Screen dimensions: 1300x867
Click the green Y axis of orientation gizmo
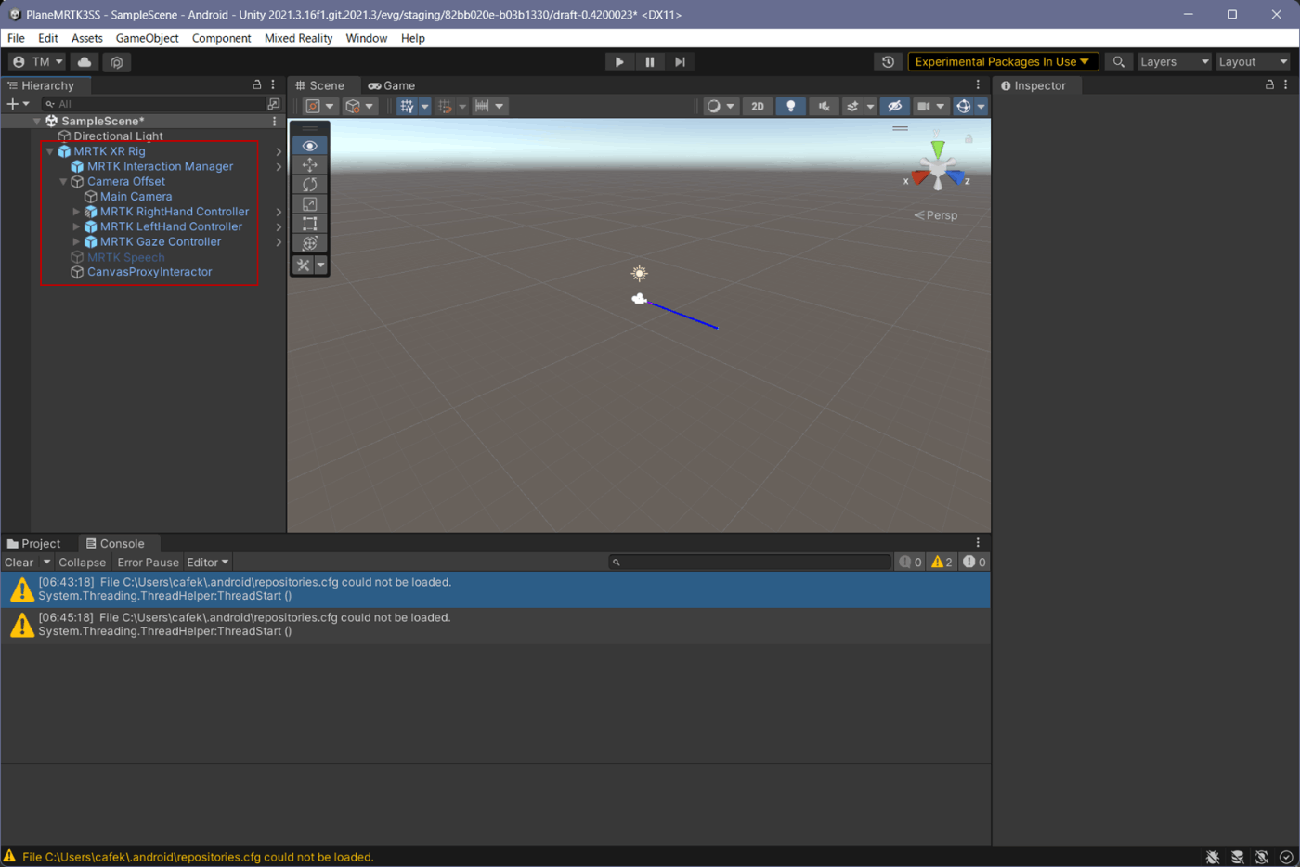938,149
